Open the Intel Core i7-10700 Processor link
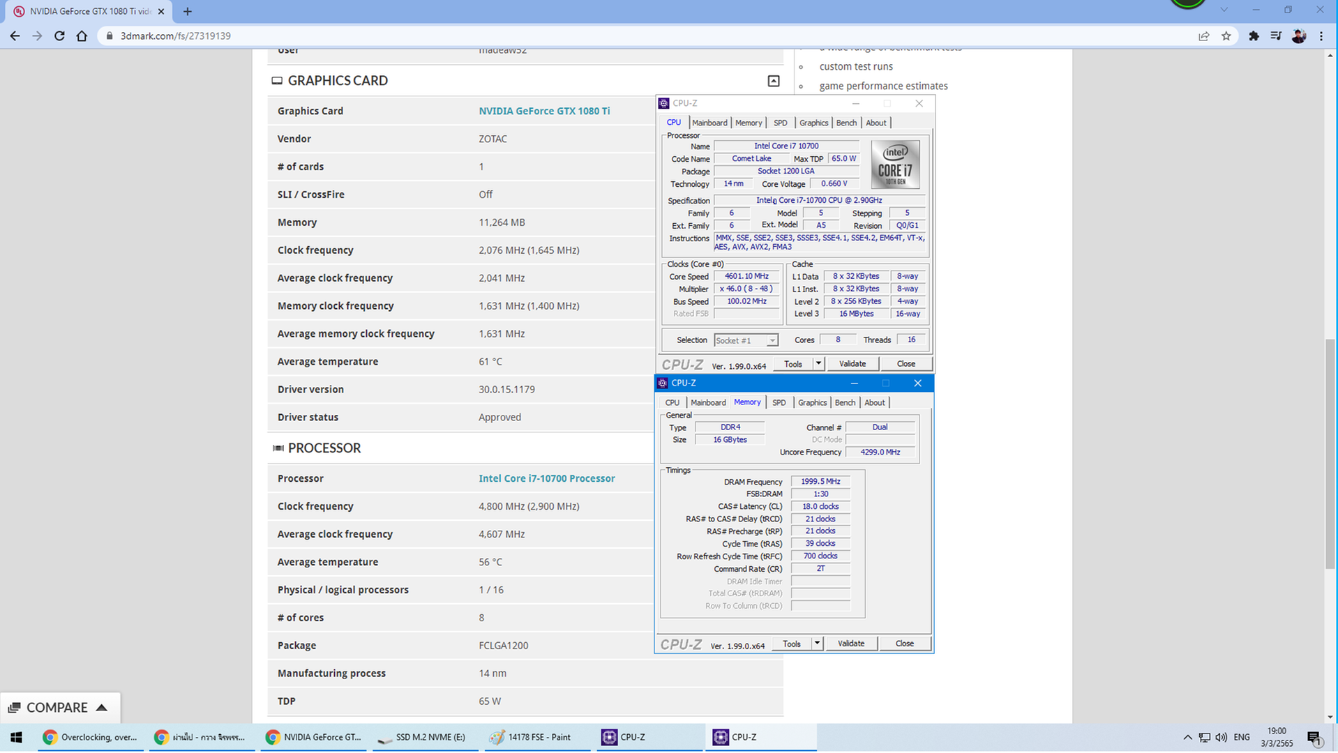 click(x=547, y=478)
